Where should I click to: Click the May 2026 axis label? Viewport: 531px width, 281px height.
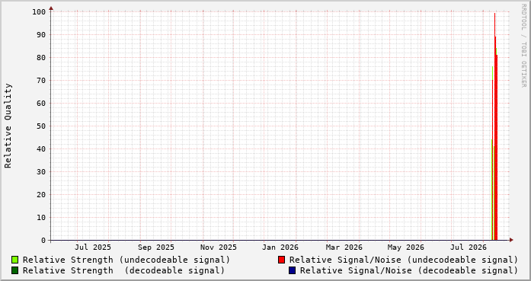[406, 247]
